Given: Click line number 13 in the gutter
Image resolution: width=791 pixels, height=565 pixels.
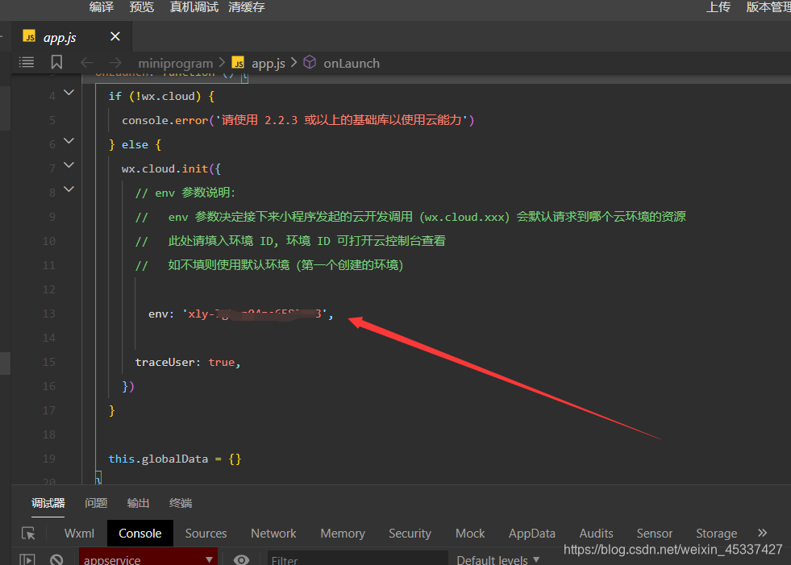Looking at the screenshot, I should [x=49, y=314].
